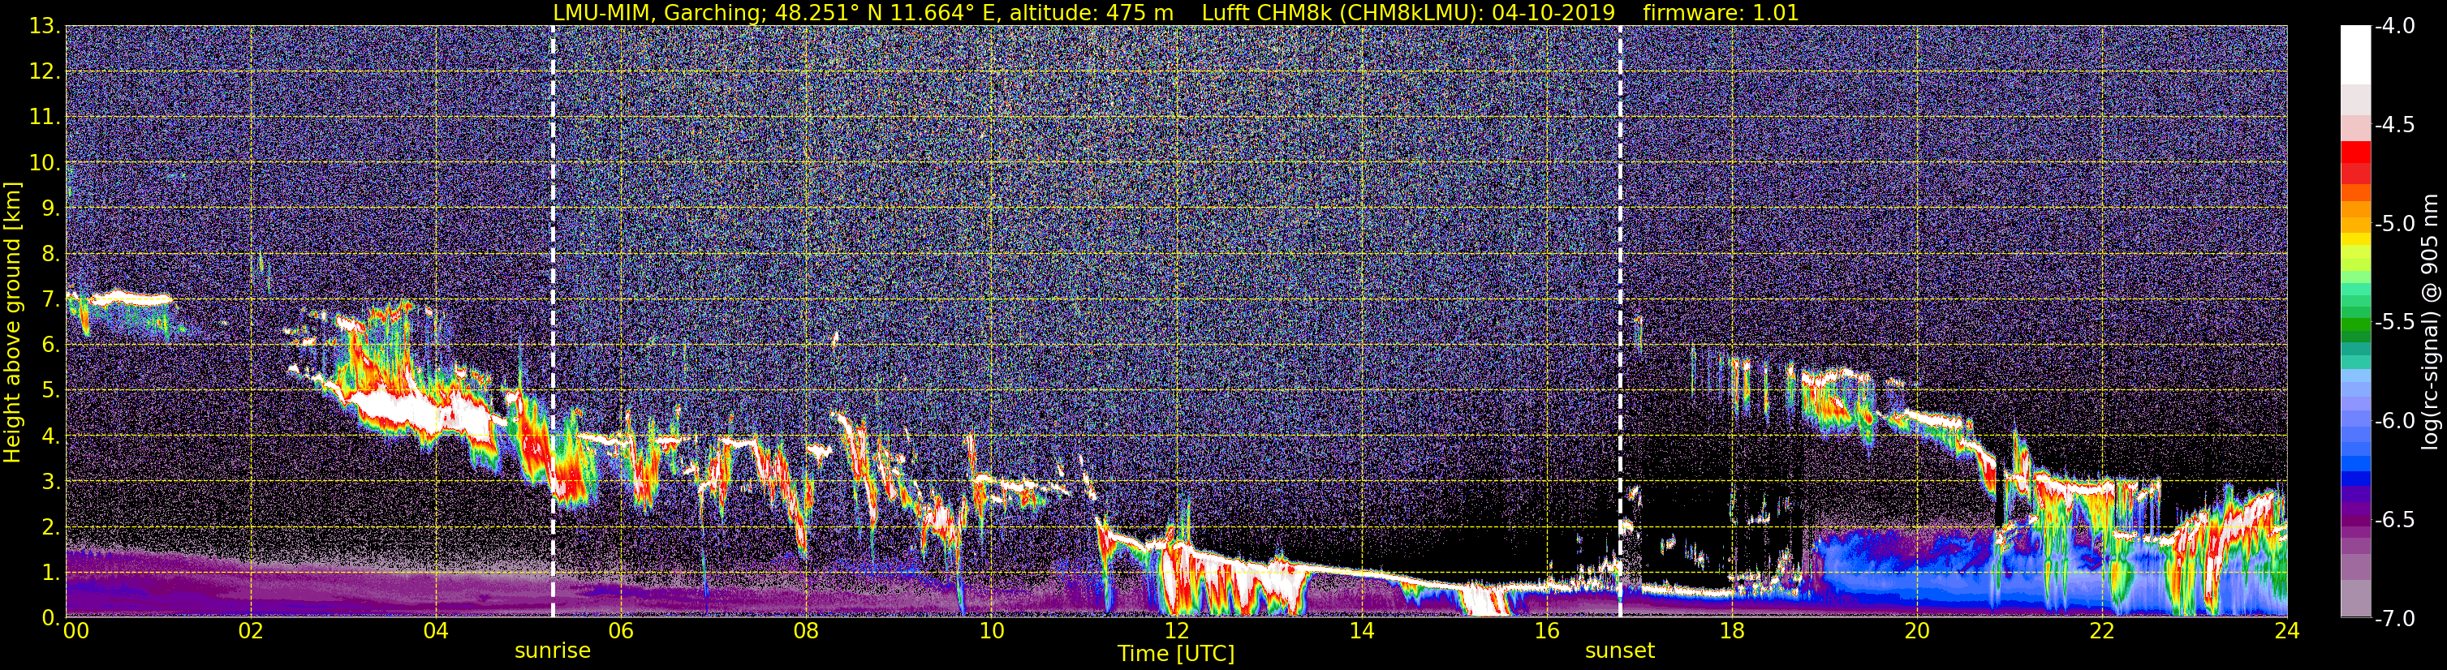The width and height of the screenshot is (2447, 670).
Task: Click the '10.' height tick label
Action: [x=44, y=163]
